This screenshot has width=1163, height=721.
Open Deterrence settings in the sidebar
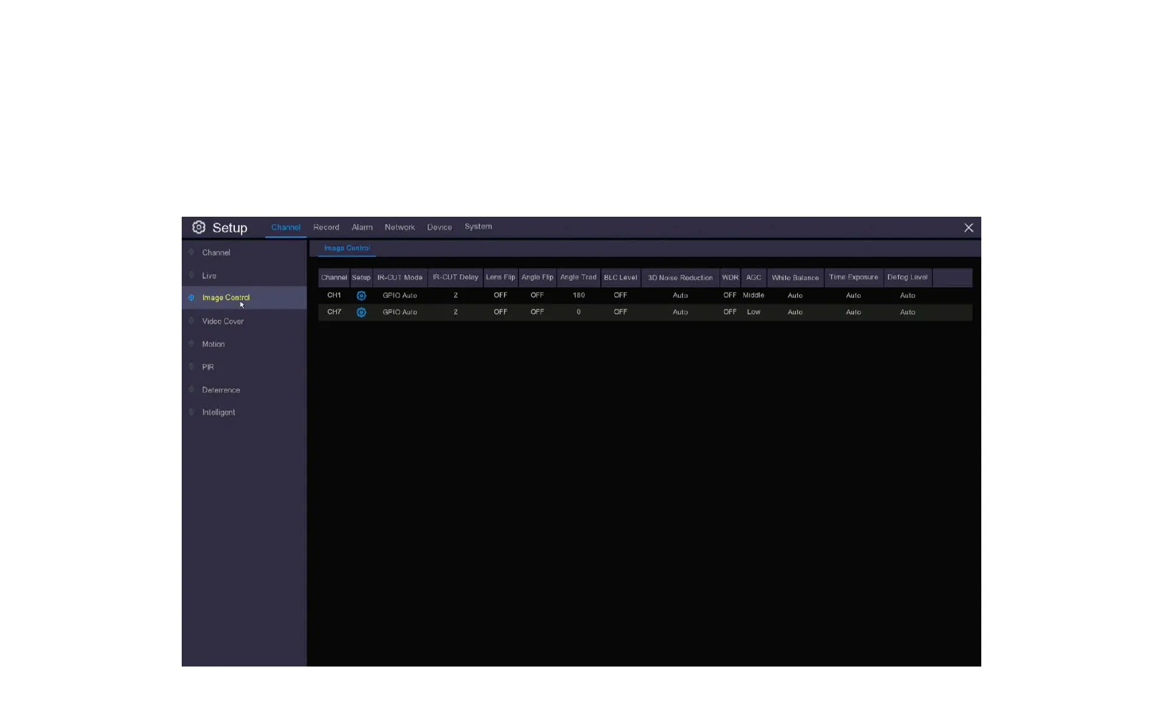(x=221, y=390)
